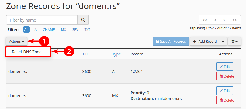The width and height of the screenshot is (246, 109).
Task: Click the Record column header
Action: (137, 54)
